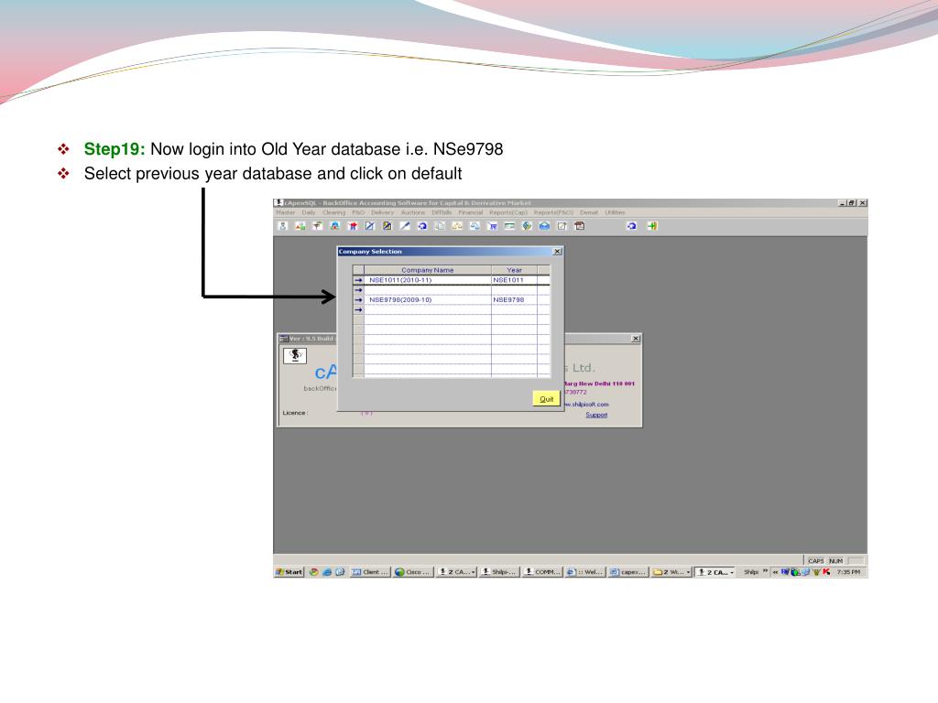Click the red star figure toolbar icon
Image resolution: width=938 pixels, height=703 pixels.
coord(353,226)
